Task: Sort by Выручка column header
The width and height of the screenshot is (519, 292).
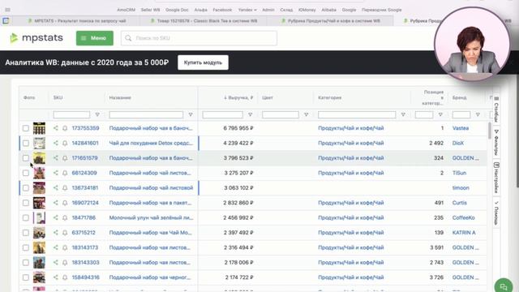Action: click(x=238, y=97)
